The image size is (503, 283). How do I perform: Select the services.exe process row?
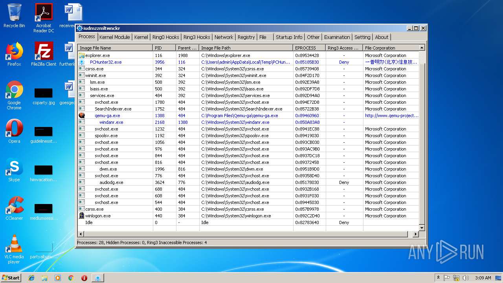click(x=248, y=96)
